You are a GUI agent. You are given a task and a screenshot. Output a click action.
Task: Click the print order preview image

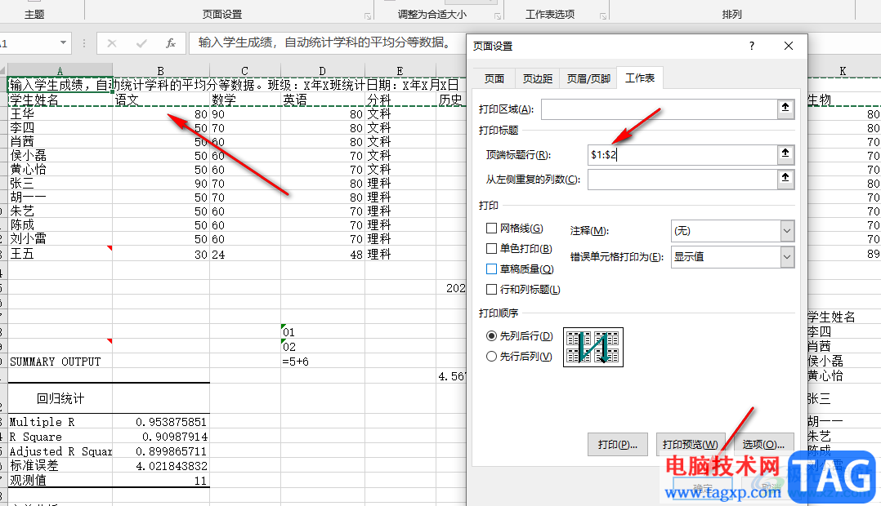(593, 347)
